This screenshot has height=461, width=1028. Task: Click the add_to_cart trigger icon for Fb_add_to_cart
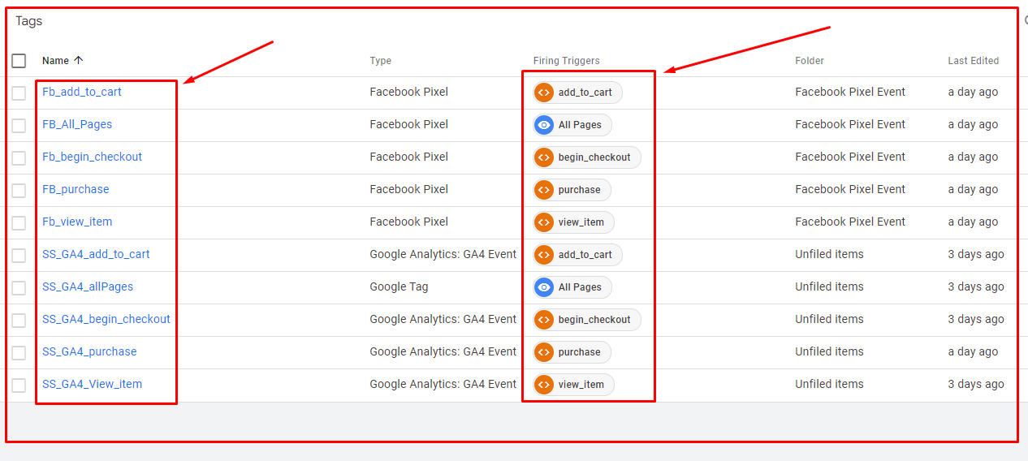click(544, 93)
